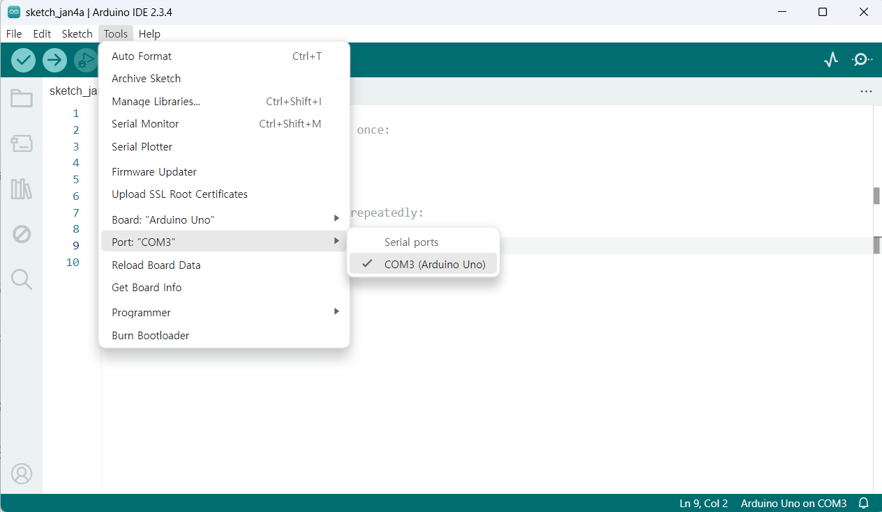Click the three-dot tab options icon

point(866,91)
